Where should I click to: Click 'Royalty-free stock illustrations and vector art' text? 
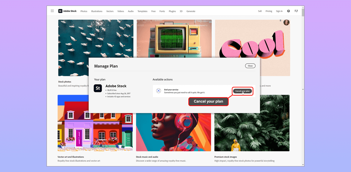(79, 161)
